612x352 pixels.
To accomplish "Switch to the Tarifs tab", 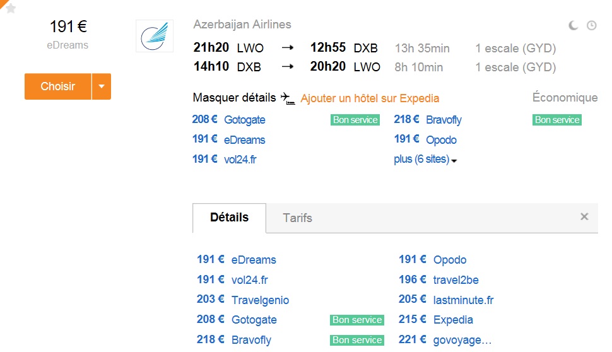I will click(297, 218).
